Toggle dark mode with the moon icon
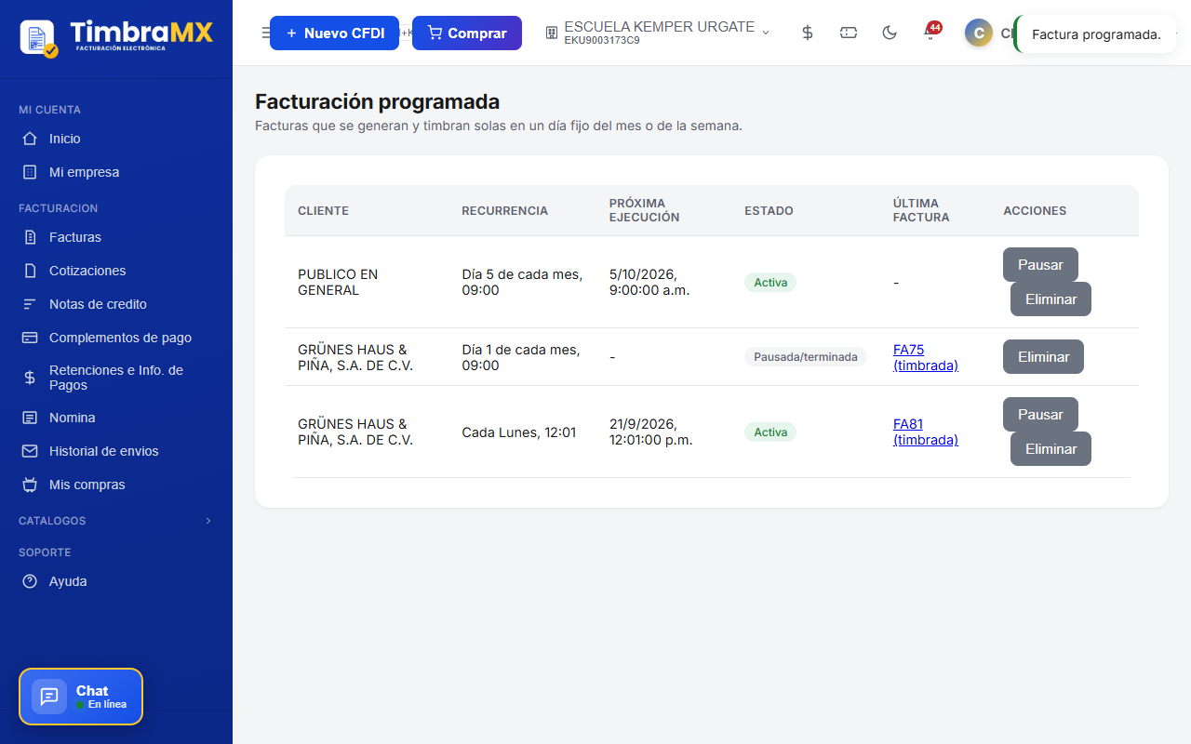Image resolution: width=1191 pixels, height=744 pixels. coord(890,33)
